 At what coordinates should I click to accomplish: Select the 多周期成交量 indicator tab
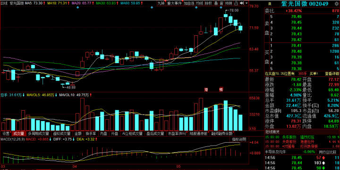[38, 134]
